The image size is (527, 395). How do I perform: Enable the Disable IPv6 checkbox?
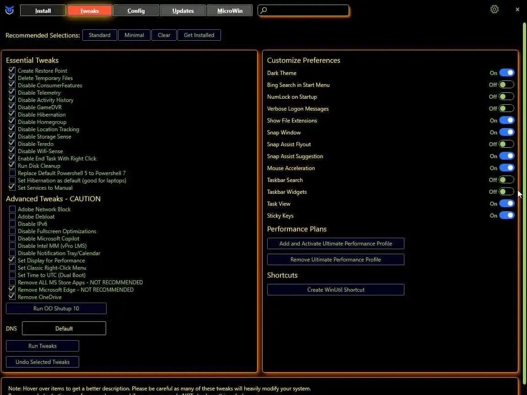pos(12,224)
